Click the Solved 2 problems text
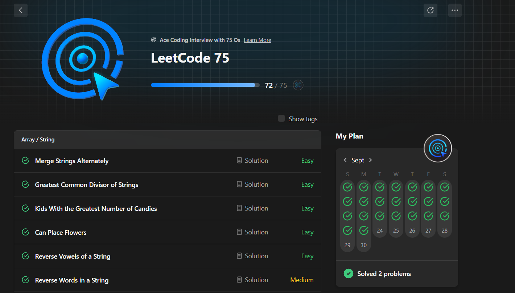515x293 pixels. [x=384, y=274]
